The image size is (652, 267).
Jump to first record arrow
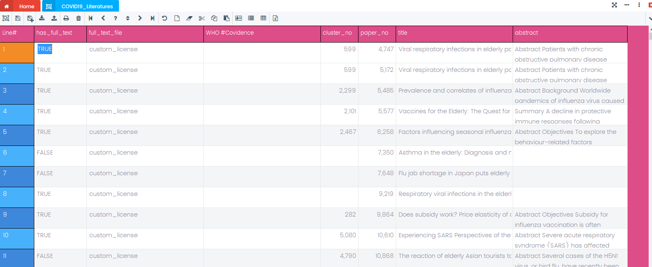tap(91, 18)
